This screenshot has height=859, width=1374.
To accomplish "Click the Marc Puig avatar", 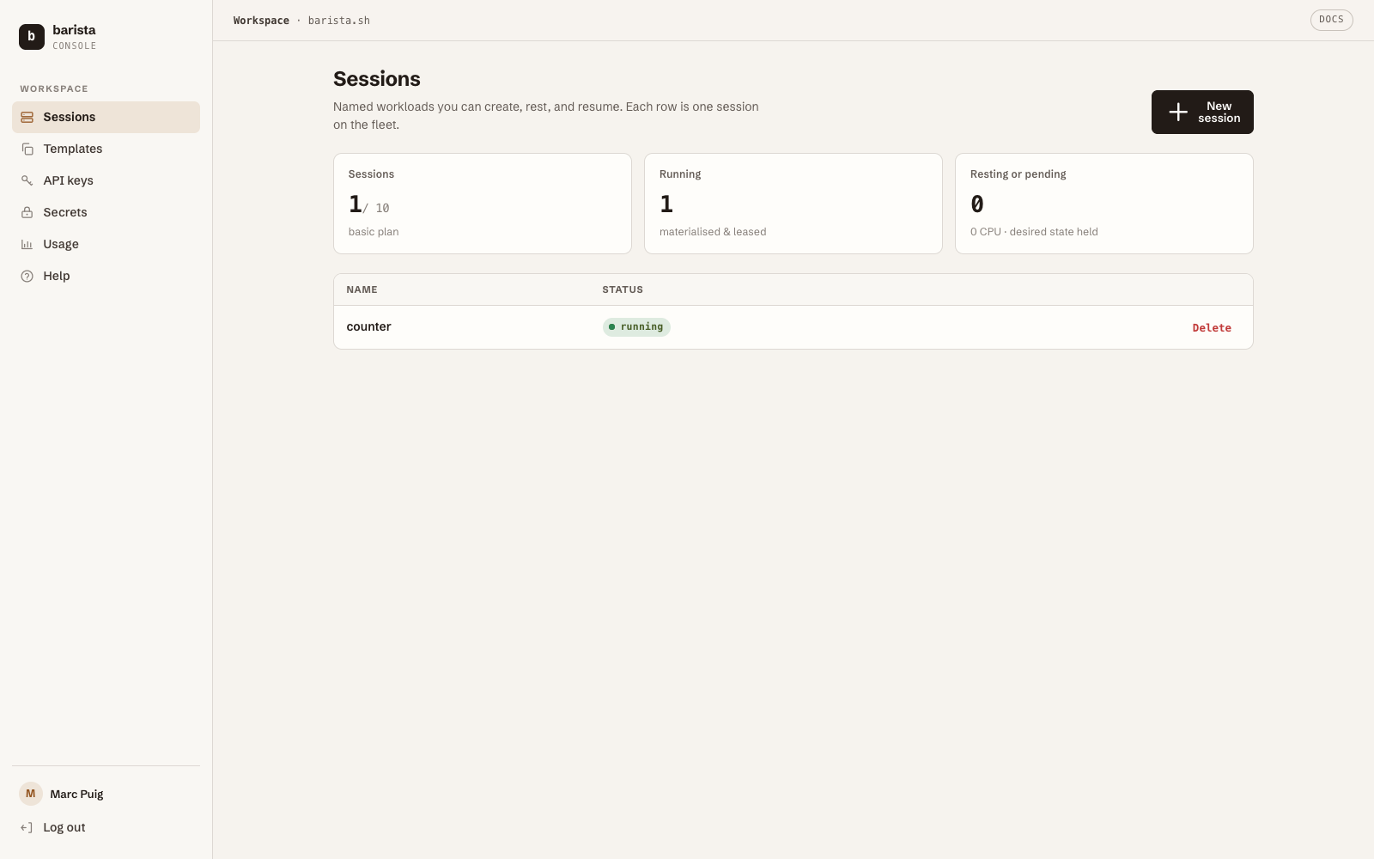I will click(31, 794).
